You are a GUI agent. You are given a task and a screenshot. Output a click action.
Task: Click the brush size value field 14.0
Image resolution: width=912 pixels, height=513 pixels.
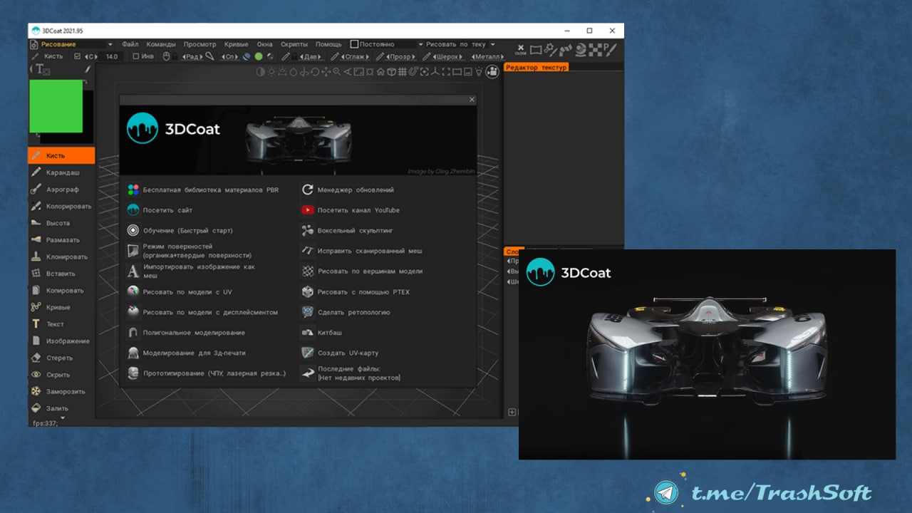click(112, 56)
